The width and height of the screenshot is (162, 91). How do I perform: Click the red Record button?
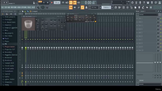52,3
